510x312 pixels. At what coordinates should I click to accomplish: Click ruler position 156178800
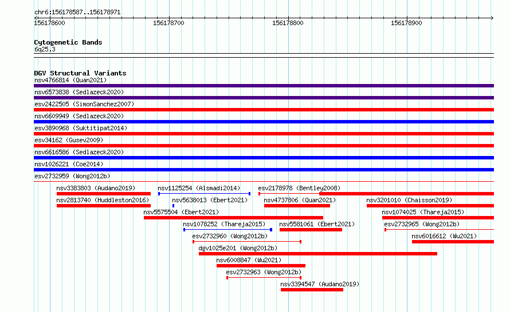coord(288,23)
